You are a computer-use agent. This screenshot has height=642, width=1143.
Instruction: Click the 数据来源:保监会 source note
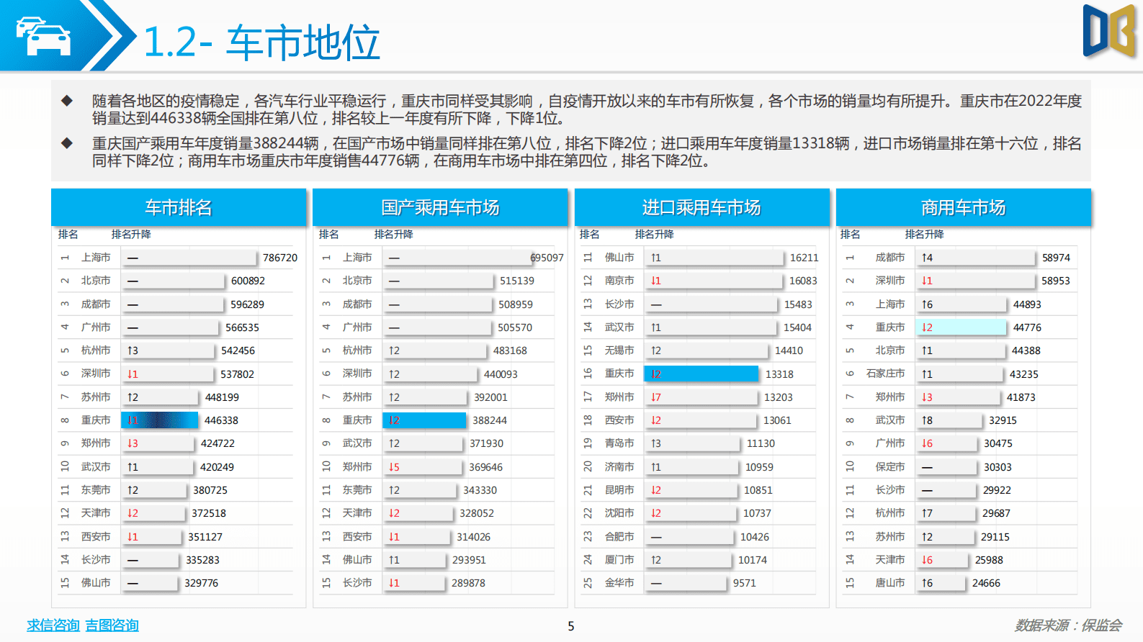pos(1068,625)
